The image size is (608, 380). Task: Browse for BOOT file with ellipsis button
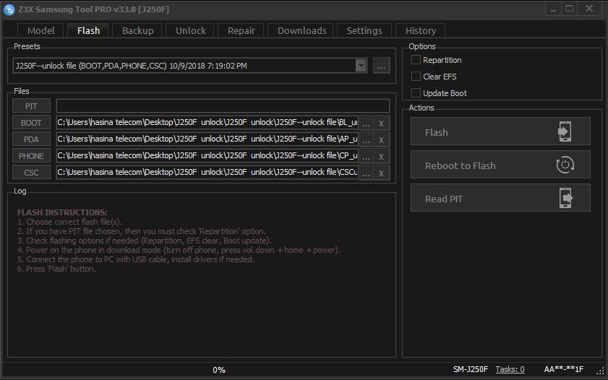pos(366,124)
